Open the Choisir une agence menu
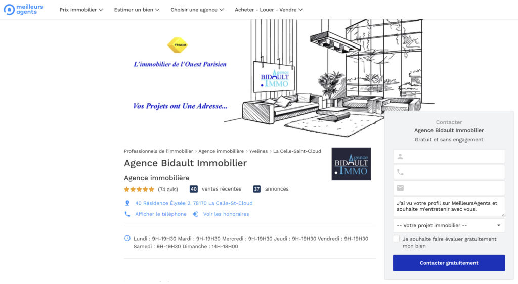 [197, 10]
